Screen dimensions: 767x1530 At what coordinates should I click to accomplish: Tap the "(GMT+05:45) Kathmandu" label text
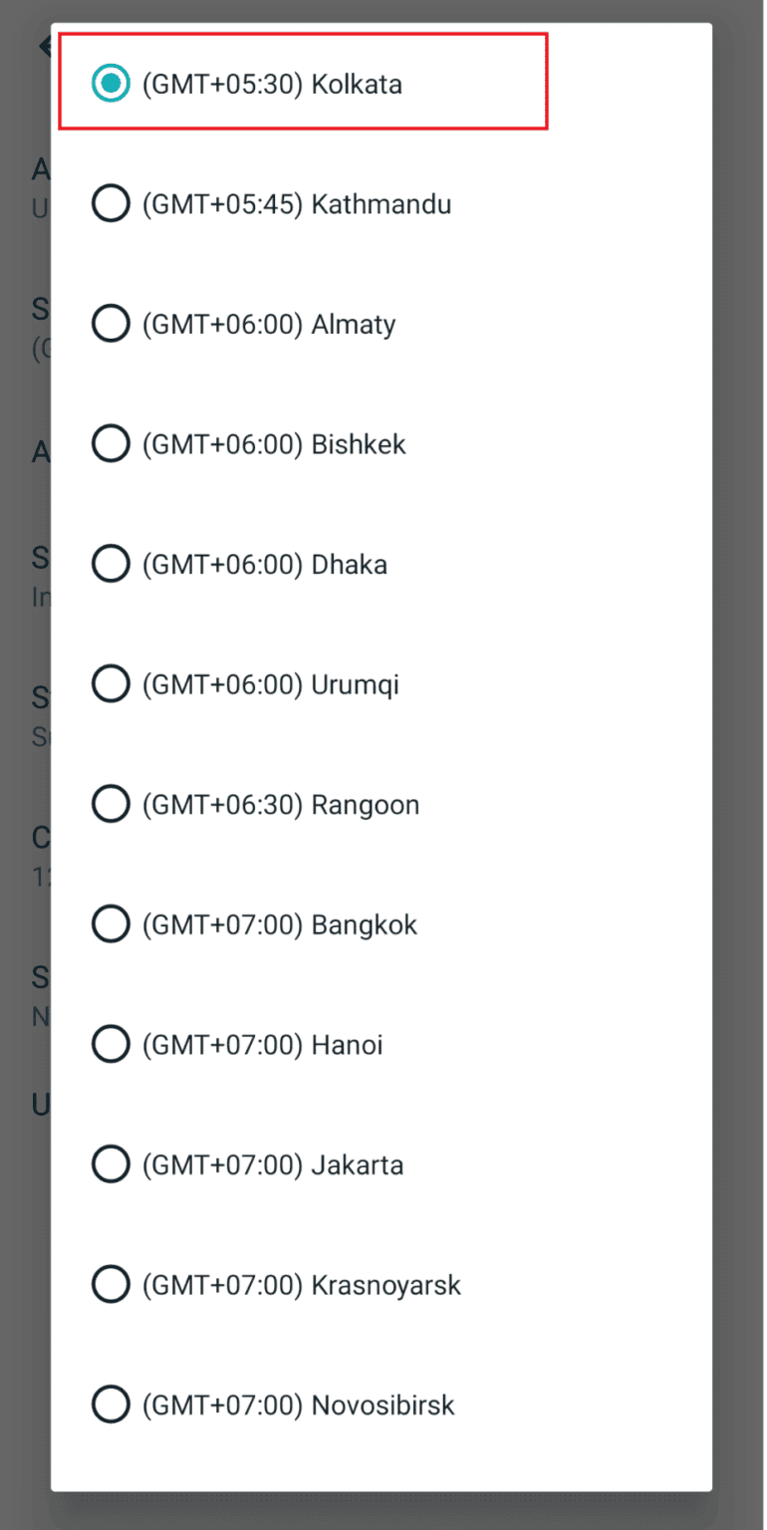pos(297,205)
